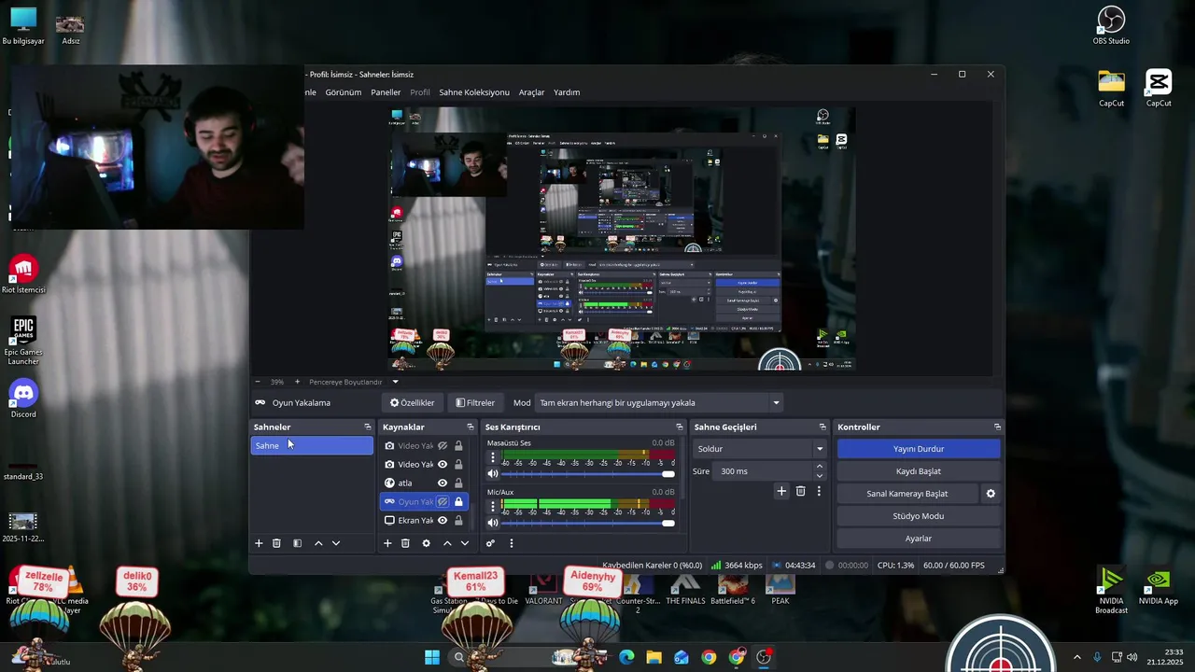Delete the transition with trash icon

click(800, 491)
